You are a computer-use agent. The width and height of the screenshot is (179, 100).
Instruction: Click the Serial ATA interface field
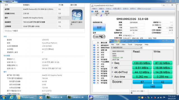pos(134,27)
